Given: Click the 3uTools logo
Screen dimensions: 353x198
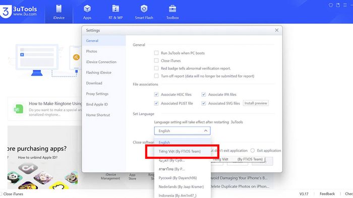Looking at the screenshot, I should [19, 11].
